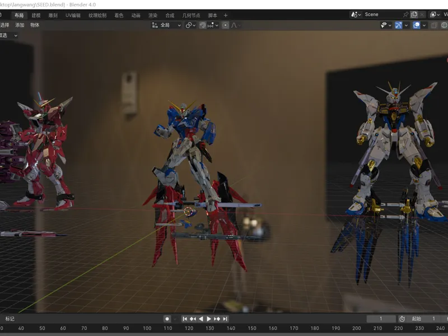
Task: Toggle viewport overlays
Action: click(416, 25)
